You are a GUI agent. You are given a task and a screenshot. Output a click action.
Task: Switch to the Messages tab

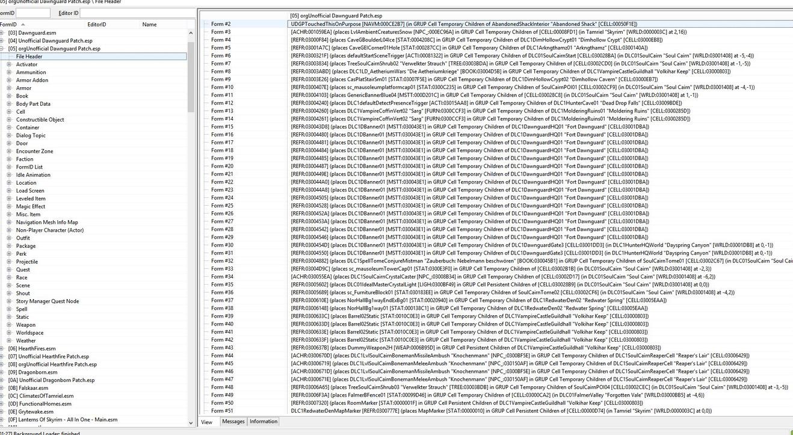click(x=233, y=422)
